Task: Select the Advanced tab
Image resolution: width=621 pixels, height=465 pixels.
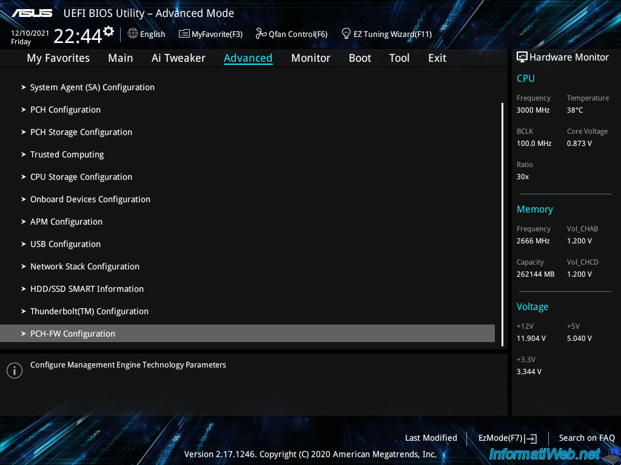Action: (x=248, y=58)
